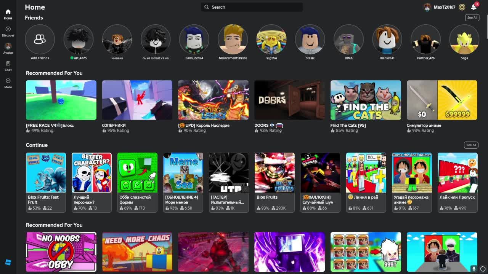The image size is (488, 274).
Task: Open the DOORS game thumbnail
Action: point(289,100)
